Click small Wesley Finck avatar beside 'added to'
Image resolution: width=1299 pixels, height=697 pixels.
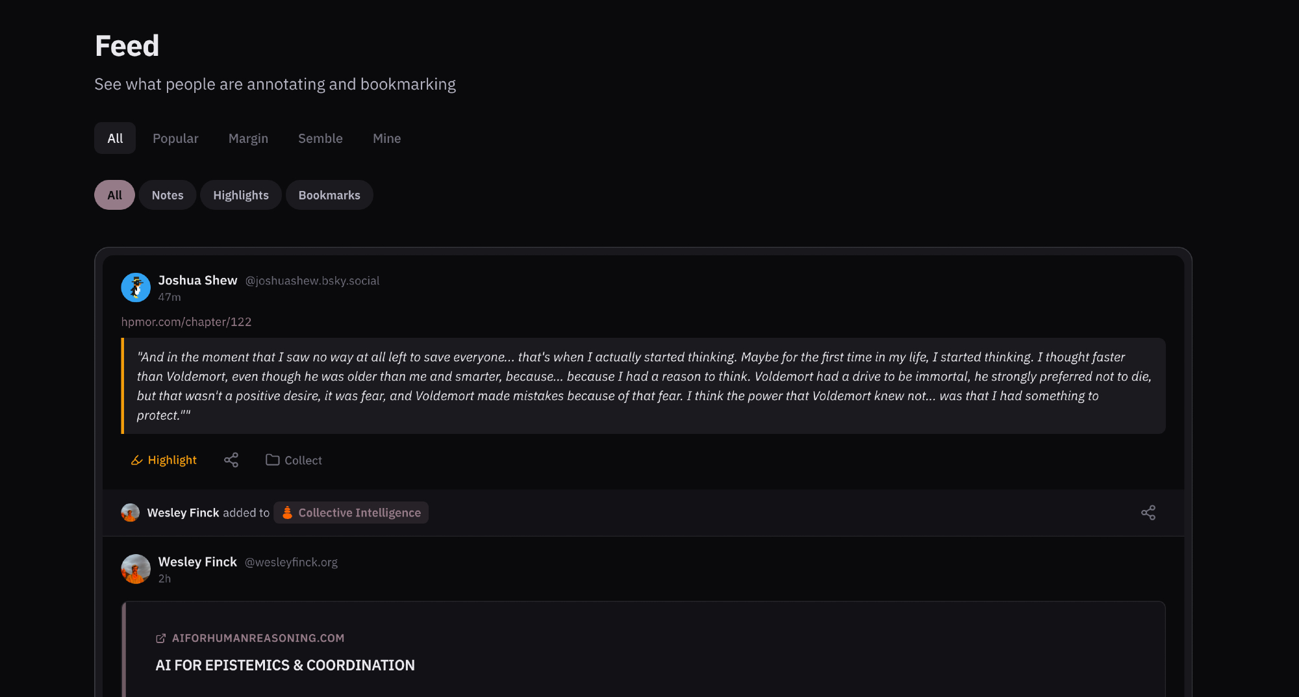pyautogui.click(x=130, y=513)
